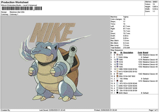Select the Color changes value 16
The image size is (159, 112).
(124, 19)
